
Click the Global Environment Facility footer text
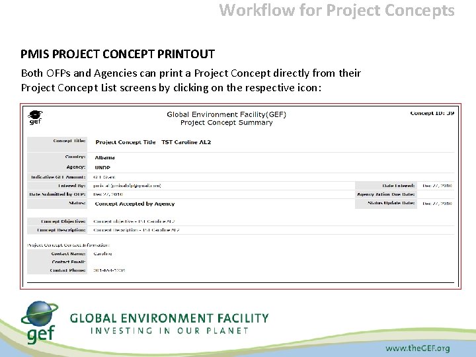point(169,318)
